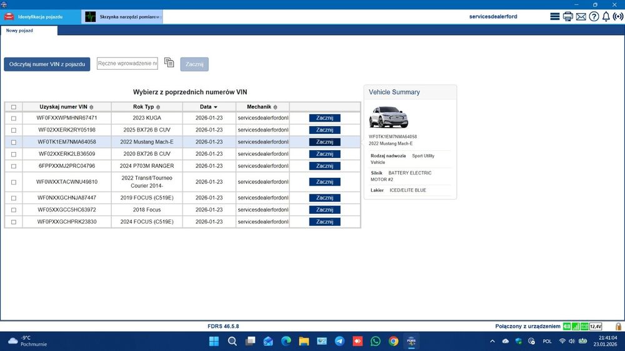Click the wireless connection signal icon
This screenshot has width=625, height=351.
[x=618, y=16]
